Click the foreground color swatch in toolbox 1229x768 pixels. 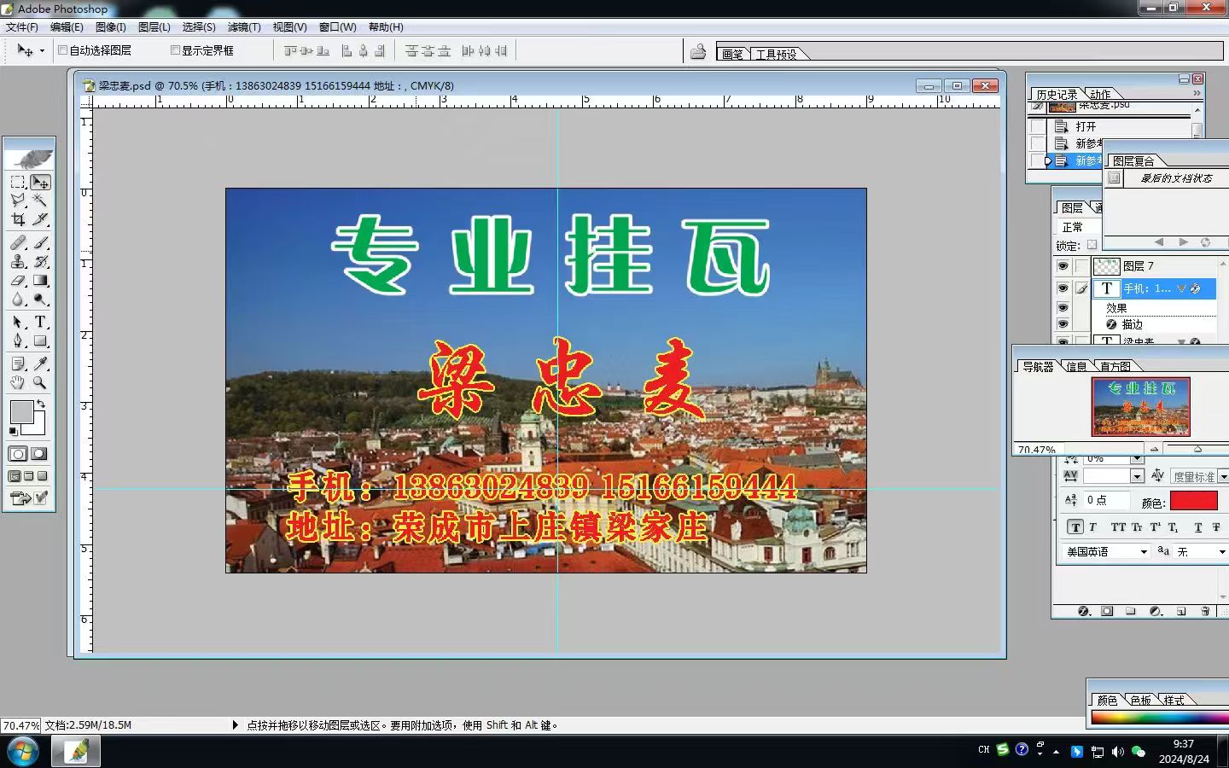pos(21,412)
